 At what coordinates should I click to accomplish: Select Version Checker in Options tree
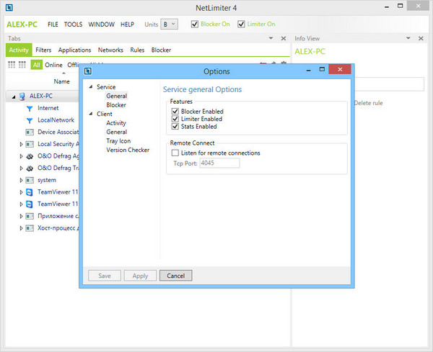pyautogui.click(x=127, y=150)
